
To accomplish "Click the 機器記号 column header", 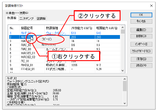I will click(32, 28).
